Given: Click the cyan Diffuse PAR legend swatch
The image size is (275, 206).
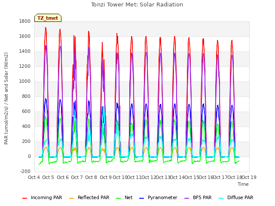Looking at the screenshot, I should (x=221, y=198).
